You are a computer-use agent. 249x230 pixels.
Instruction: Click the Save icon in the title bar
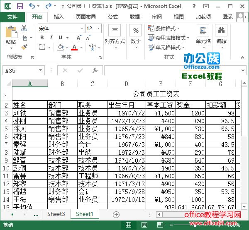(20, 6)
